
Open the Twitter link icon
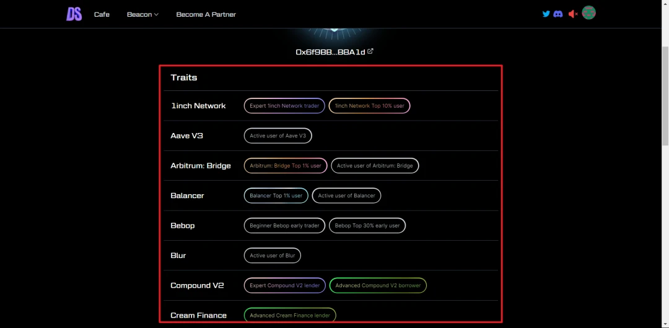[x=546, y=14]
